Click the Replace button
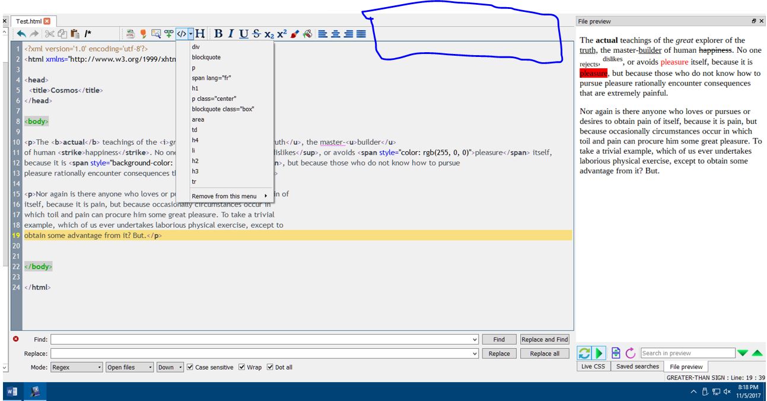The width and height of the screenshot is (767, 401). (x=499, y=354)
